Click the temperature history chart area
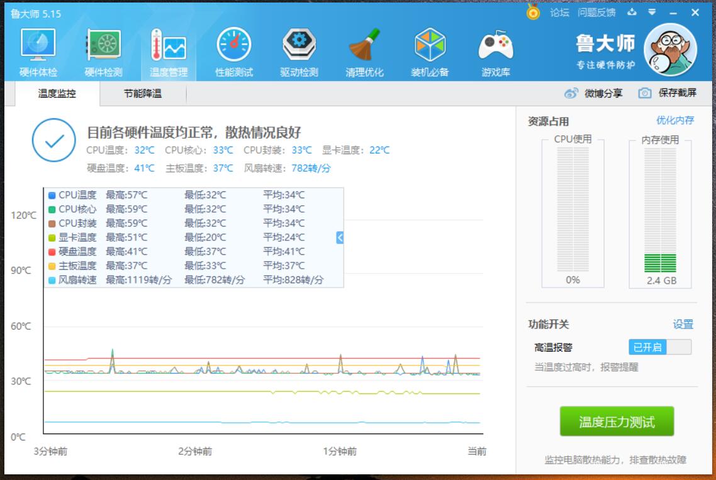The width and height of the screenshot is (716, 480). [264, 377]
